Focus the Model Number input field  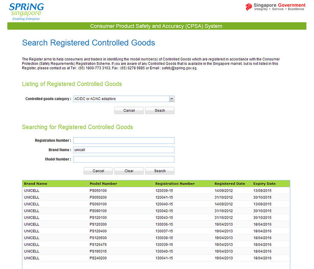pyautogui.click(x=124, y=159)
